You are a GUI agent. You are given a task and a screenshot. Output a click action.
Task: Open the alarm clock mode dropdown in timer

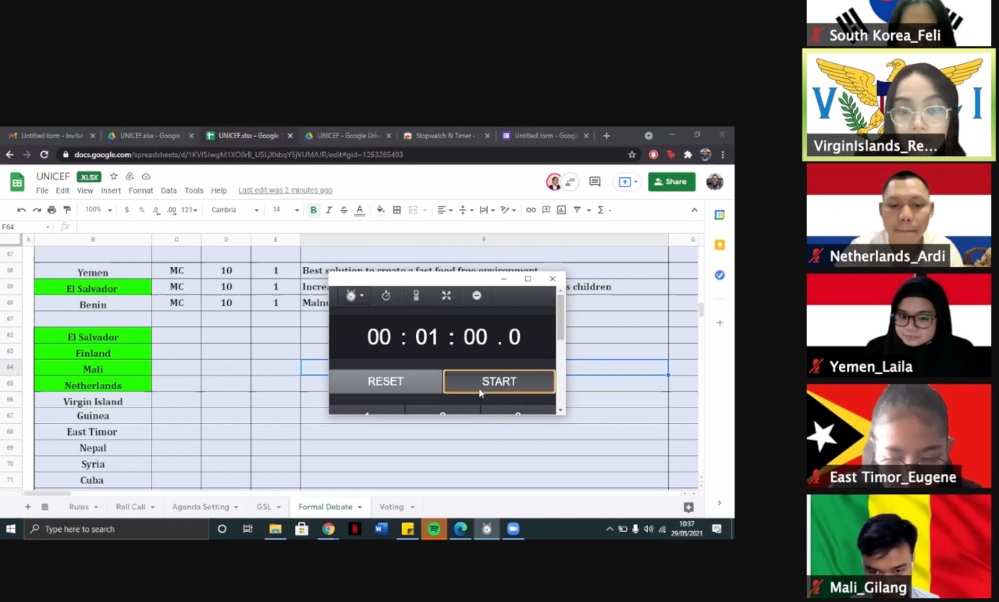[x=354, y=296]
